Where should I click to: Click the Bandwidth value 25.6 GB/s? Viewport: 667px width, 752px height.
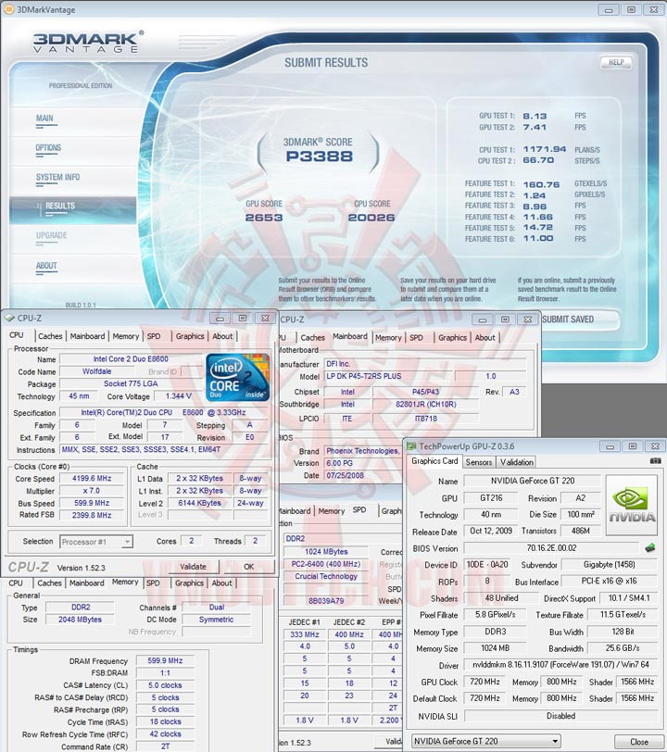622,648
